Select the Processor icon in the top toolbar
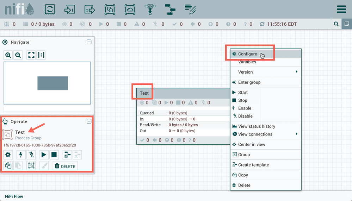This screenshot has width=352, height=201. 50,10
